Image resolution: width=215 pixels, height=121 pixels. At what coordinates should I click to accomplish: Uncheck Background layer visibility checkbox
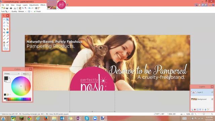212,99
